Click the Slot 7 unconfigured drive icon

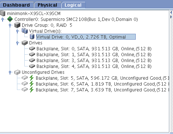[x=25, y=90]
